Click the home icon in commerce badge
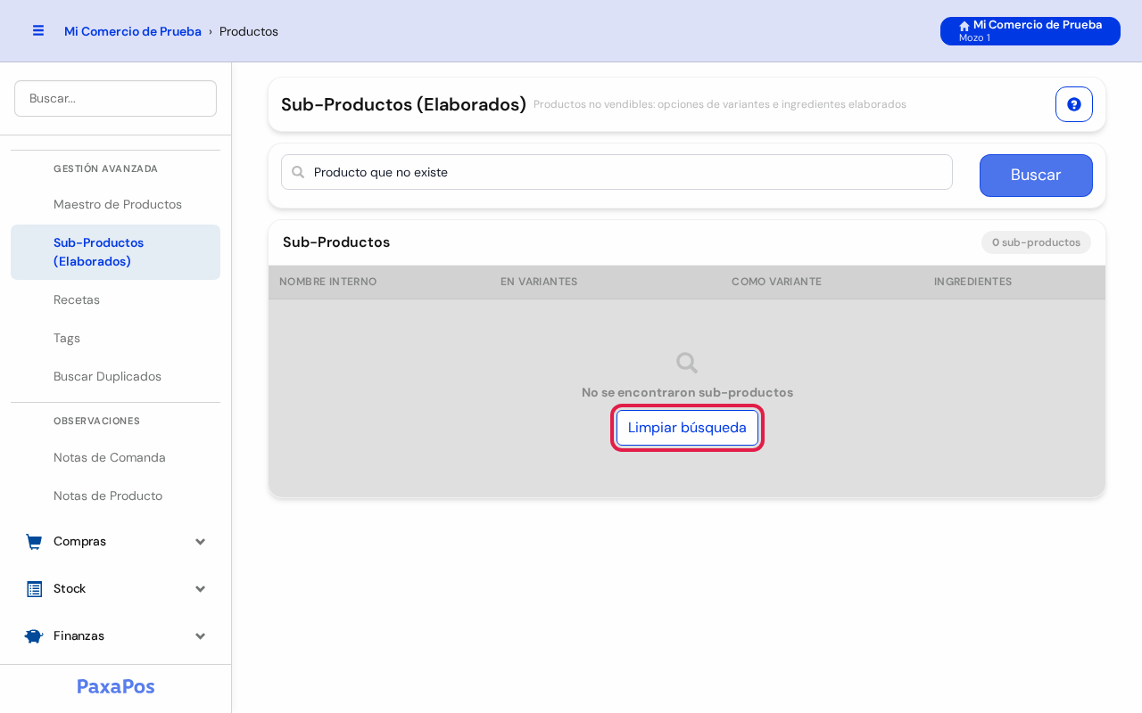 click(964, 26)
